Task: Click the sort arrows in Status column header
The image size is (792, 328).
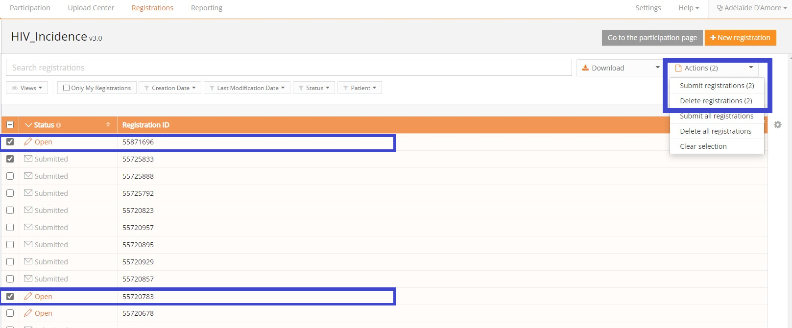Action: pyautogui.click(x=108, y=125)
